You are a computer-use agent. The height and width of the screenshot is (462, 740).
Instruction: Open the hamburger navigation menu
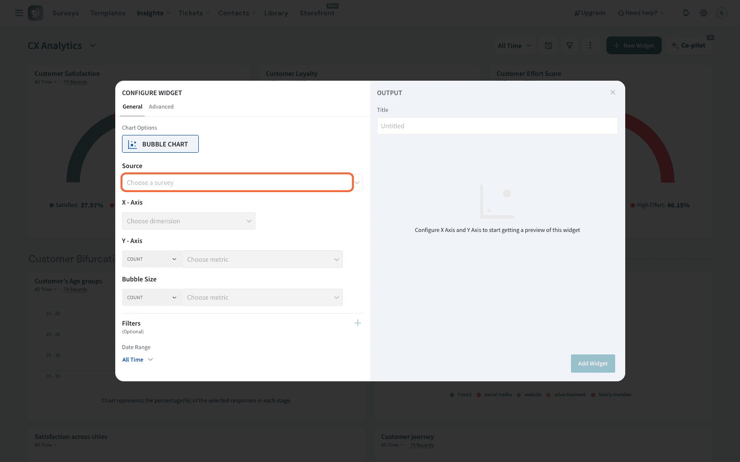(19, 13)
